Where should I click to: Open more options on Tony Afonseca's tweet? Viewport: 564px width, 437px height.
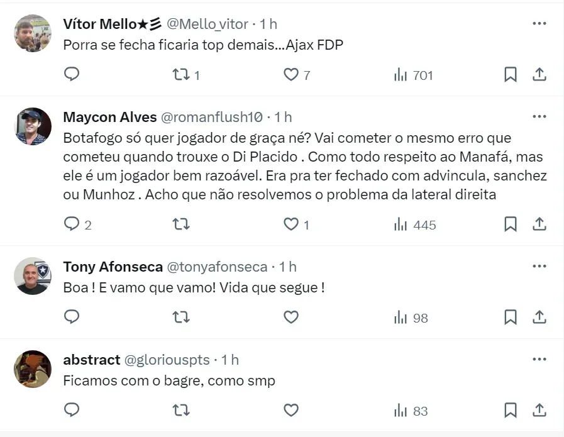(x=539, y=266)
